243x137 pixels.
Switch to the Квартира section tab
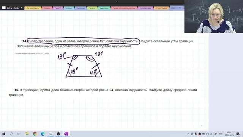click(x=104, y=8)
